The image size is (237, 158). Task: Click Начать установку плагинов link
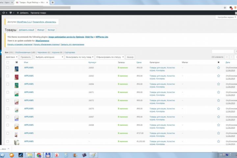point(20,44)
